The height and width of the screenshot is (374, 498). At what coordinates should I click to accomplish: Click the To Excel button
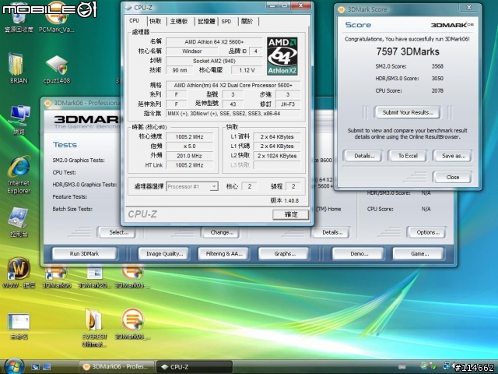(408, 156)
